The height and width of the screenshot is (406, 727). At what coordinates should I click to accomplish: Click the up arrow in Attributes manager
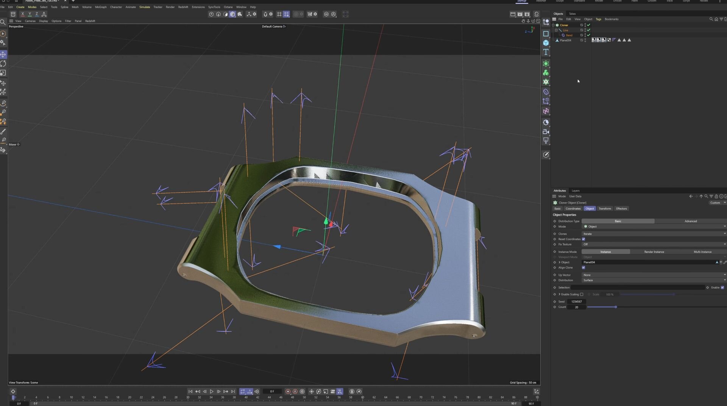tap(701, 196)
